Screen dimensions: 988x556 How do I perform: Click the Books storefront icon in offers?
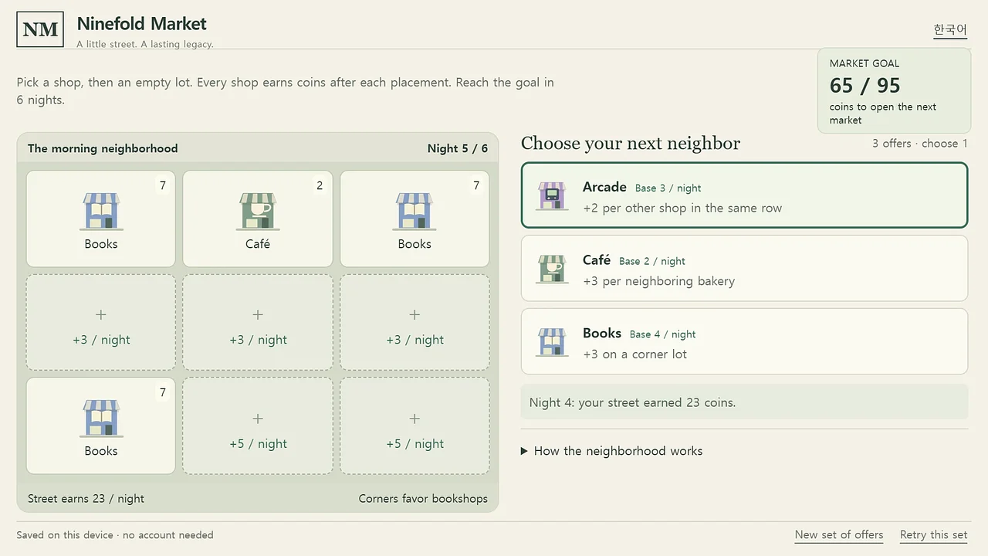coord(552,342)
